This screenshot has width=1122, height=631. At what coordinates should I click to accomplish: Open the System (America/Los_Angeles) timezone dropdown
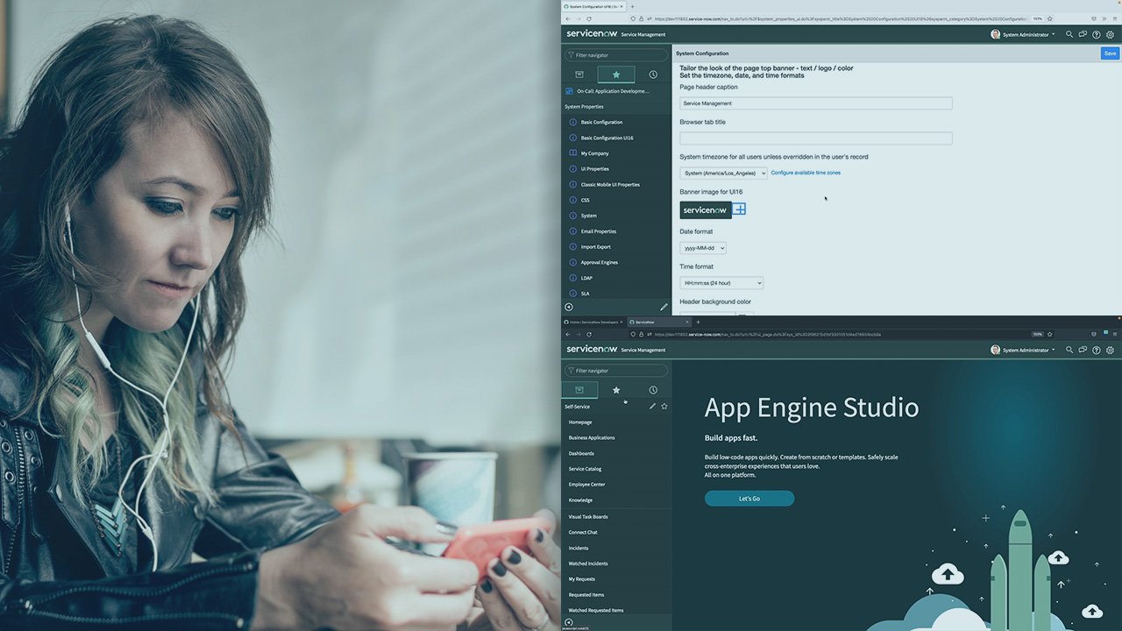[x=723, y=173]
